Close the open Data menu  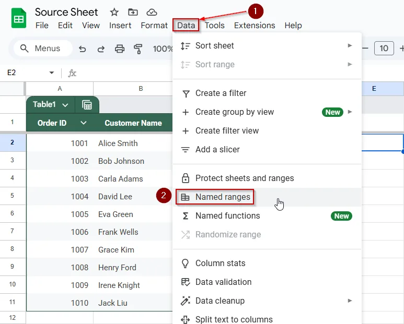pyautogui.click(x=186, y=26)
